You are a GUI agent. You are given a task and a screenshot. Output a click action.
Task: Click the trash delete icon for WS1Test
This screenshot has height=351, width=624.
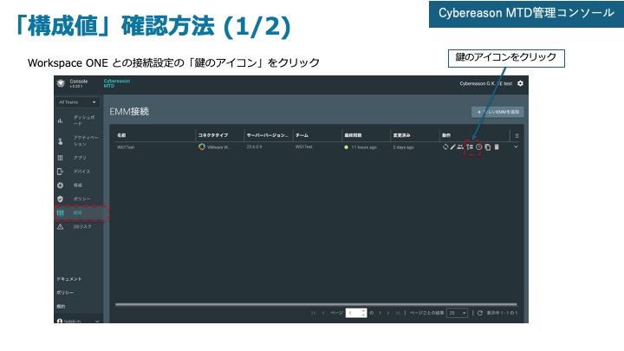(x=497, y=147)
